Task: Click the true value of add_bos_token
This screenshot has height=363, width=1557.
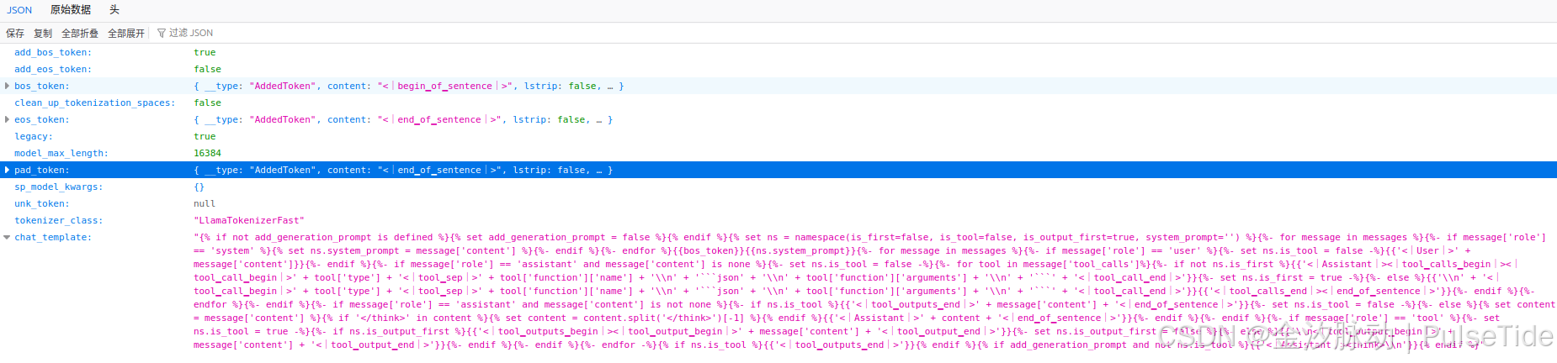Action: [205, 52]
